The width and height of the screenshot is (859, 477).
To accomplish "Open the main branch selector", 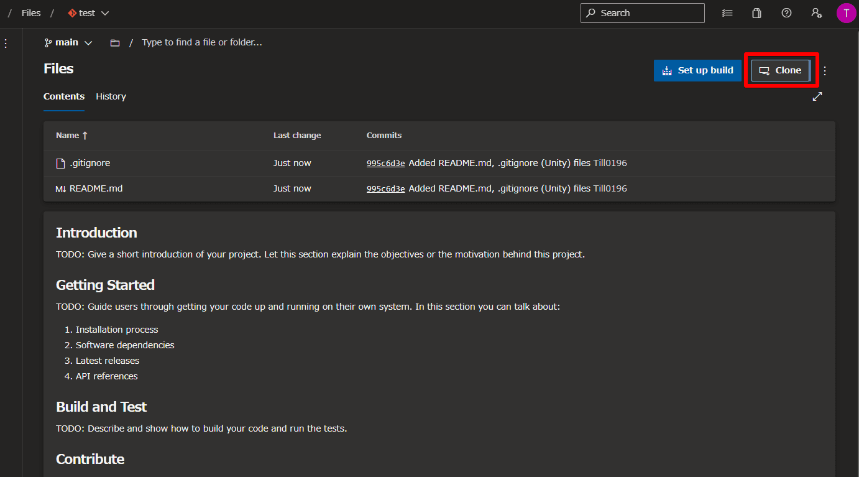I will pyautogui.click(x=68, y=43).
